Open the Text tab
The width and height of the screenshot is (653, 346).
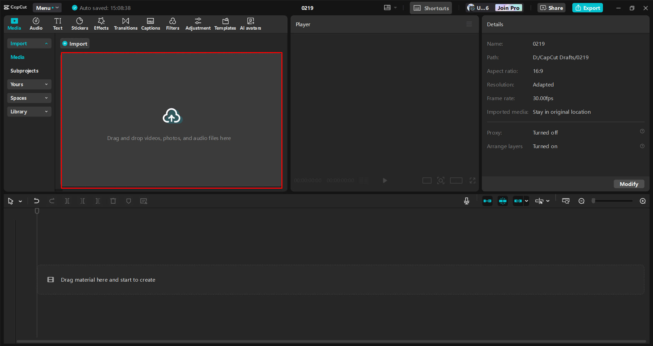(x=58, y=24)
